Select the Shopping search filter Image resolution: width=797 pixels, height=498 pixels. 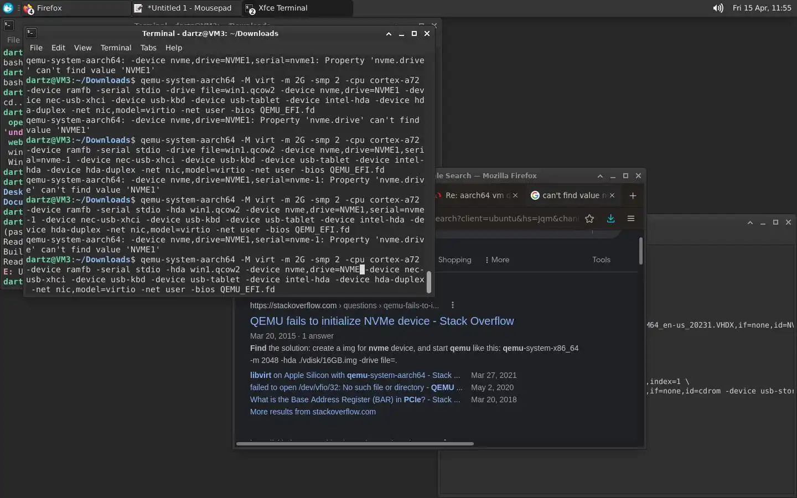pyautogui.click(x=454, y=260)
